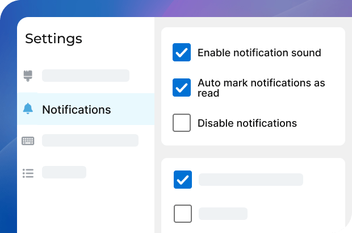Click the bulleted list icon in sidebar
352x233 pixels.
(x=28, y=172)
